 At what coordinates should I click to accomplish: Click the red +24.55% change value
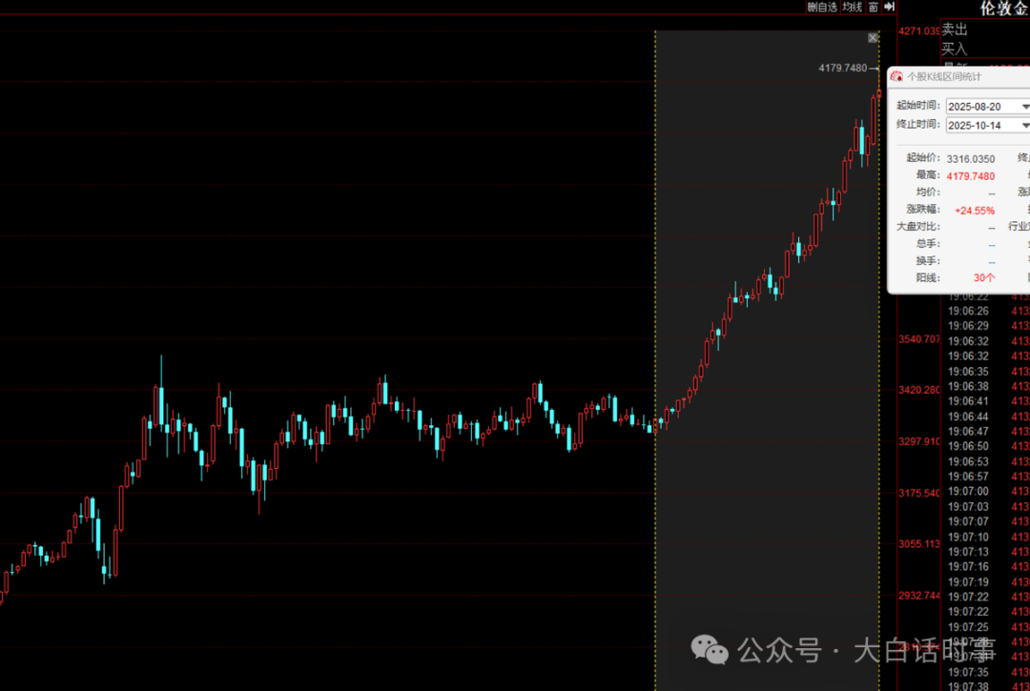pos(974,210)
